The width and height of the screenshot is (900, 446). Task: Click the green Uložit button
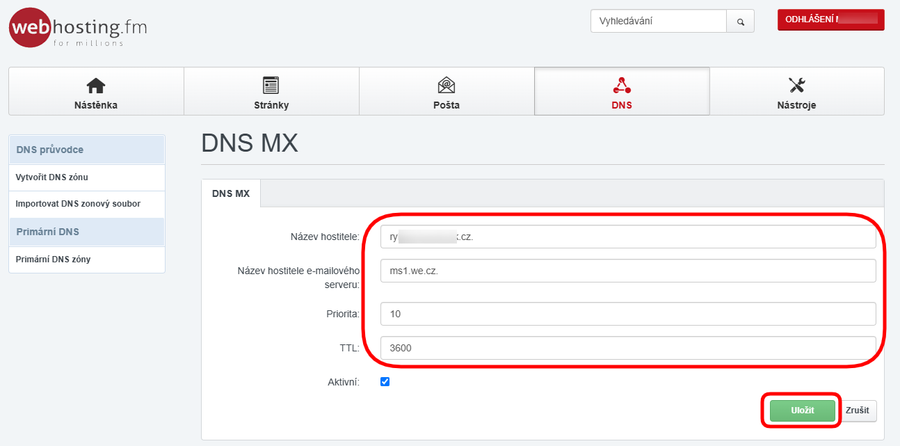(x=802, y=411)
